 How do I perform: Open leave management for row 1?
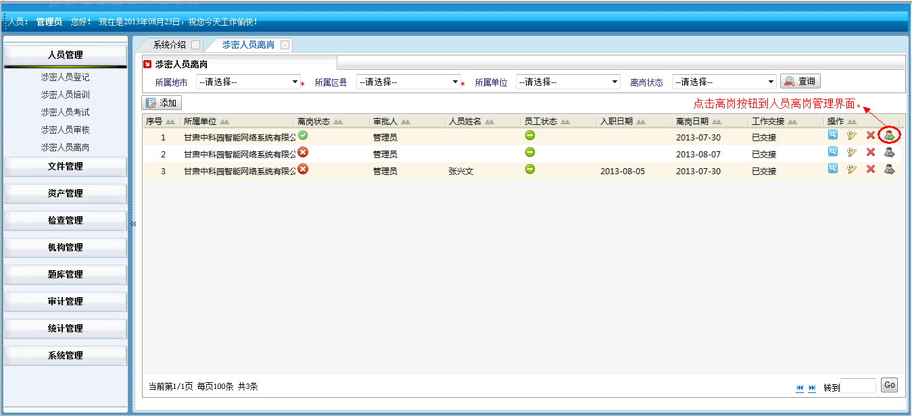pyautogui.click(x=890, y=135)
